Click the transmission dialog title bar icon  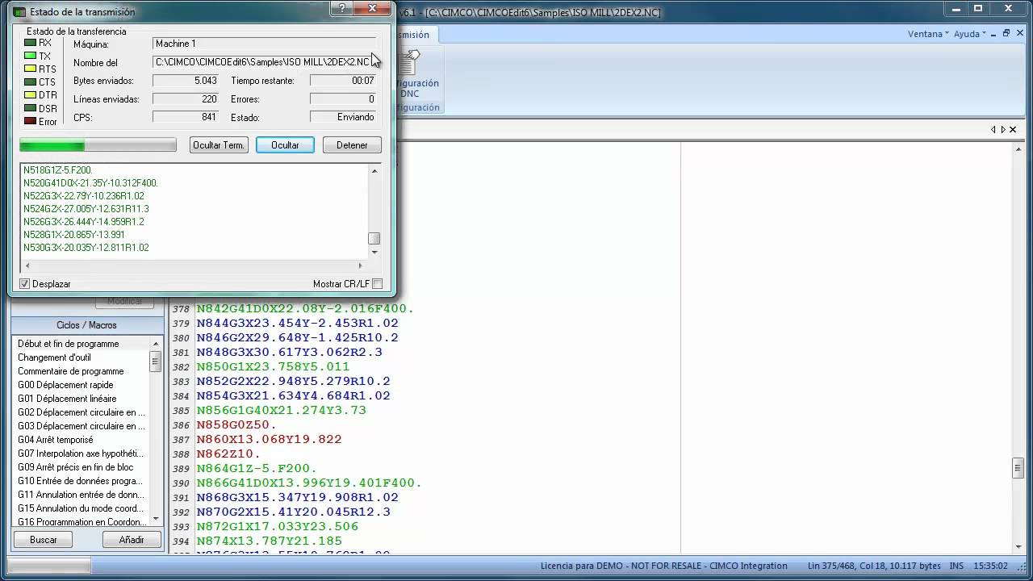coord(19,12)
